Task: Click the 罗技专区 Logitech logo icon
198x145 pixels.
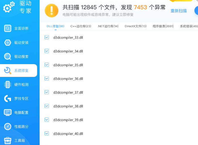Action: coord(8,98)
